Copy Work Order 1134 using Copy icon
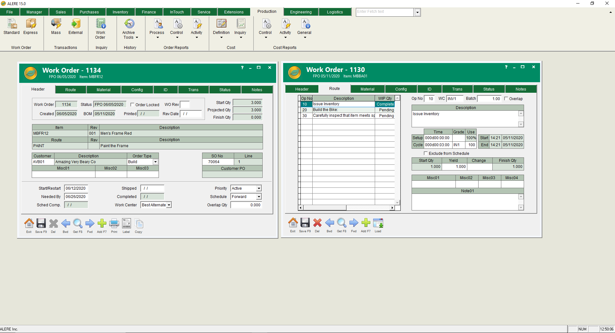The width and height of the screenshot is (615, 333). (x=138, y=224)
